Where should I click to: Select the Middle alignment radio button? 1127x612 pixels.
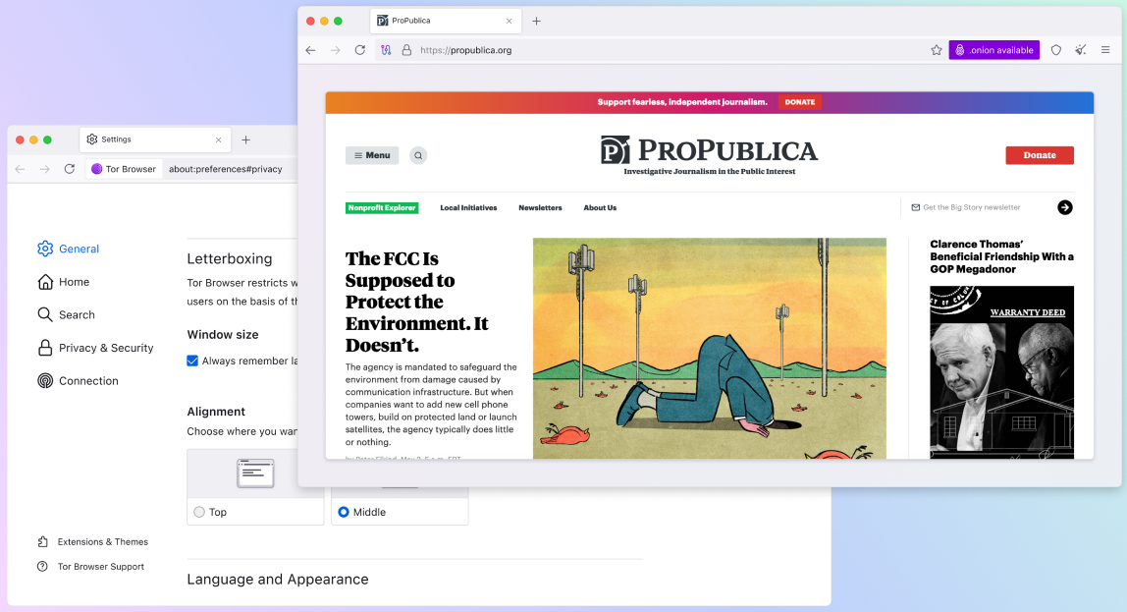[344, 512]
